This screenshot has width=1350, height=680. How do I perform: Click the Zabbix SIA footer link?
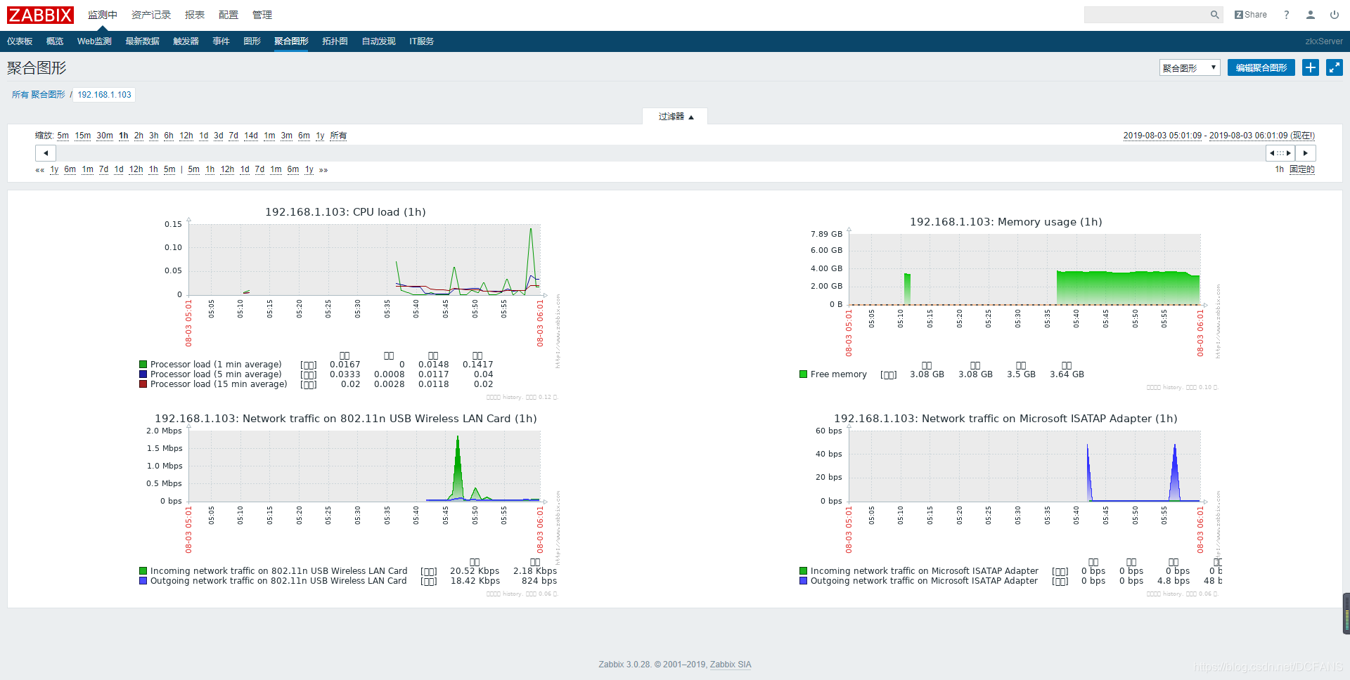[x=731, y=665]
